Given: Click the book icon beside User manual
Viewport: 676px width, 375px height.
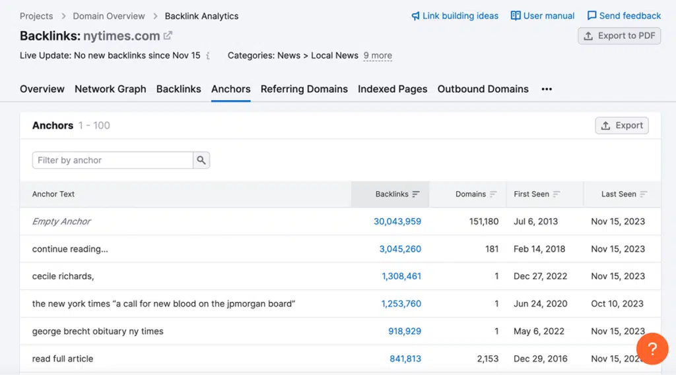Looking at the screenshot, I should (x=516, y=16).
